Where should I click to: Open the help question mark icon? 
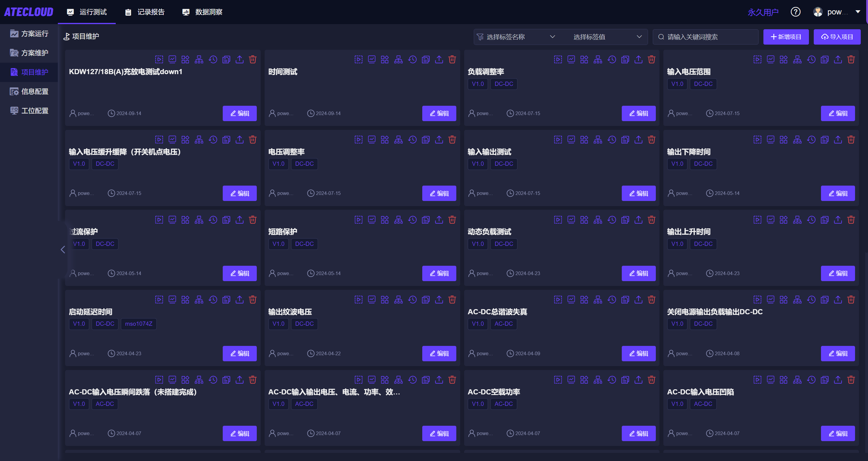pyautogui.click(x=795, y=12)
